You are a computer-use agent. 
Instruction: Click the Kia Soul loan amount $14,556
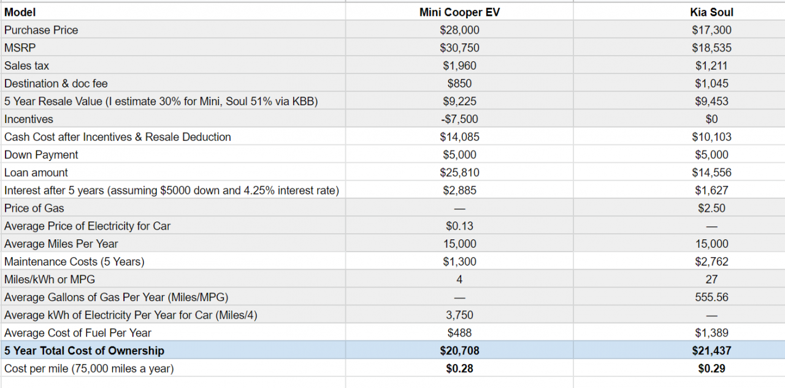[x=711, y=173]
